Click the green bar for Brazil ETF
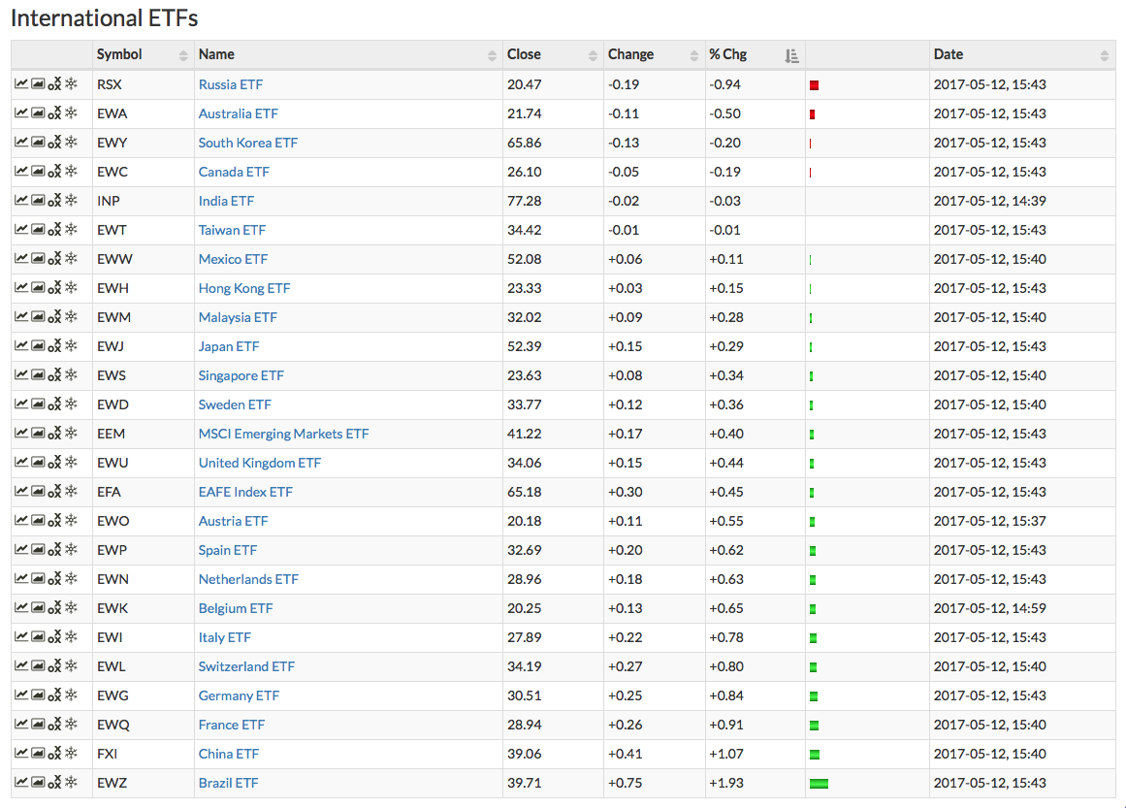The height and width of the screenshot is (808, 1126). point(819,784)
